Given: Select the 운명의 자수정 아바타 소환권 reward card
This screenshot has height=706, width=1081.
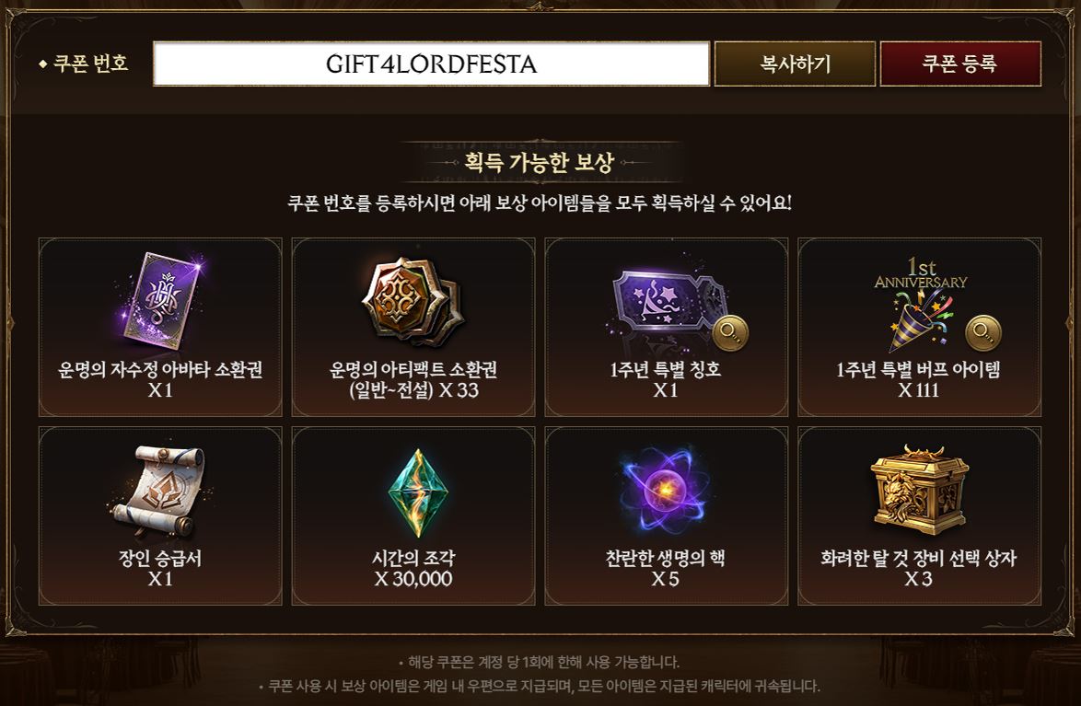Looking at the screenshot, I should click(x=160, y=328).
